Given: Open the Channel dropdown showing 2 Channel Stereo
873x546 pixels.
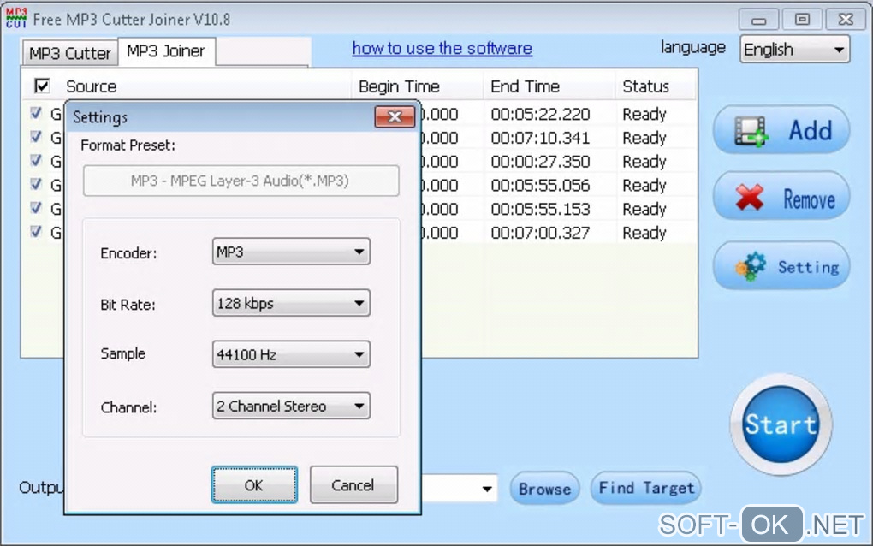Looking at the screenshot, I should 291,406.
